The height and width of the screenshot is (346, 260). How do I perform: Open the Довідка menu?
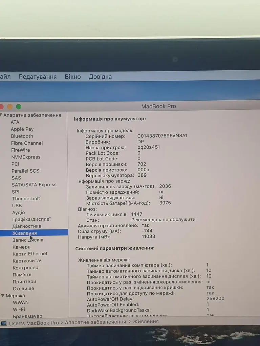click(100, 77)
